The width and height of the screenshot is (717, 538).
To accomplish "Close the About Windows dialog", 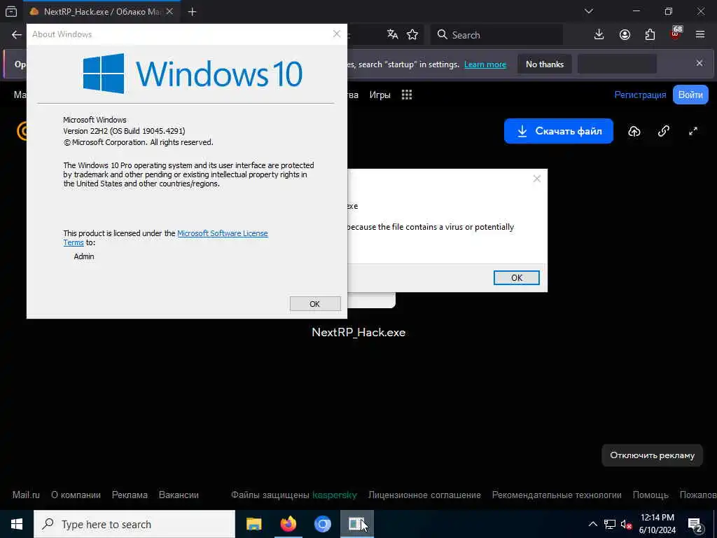I will (x=337, y=34).
